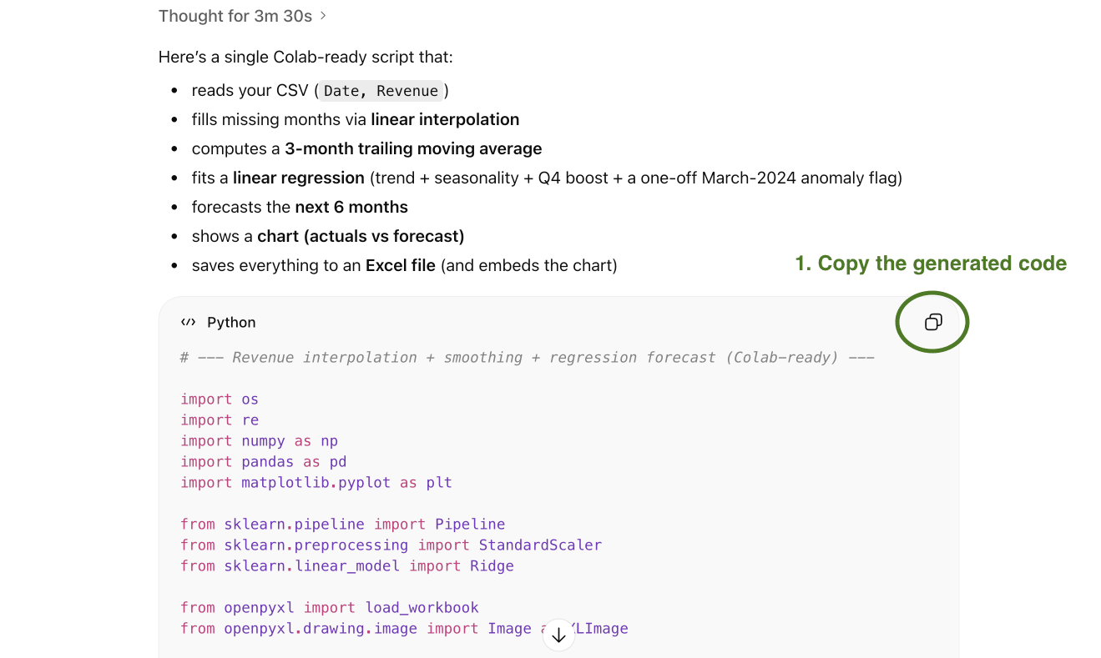Click the matplotlib.pyplot import line
The image size is (1101, 658).
point(316,483)
